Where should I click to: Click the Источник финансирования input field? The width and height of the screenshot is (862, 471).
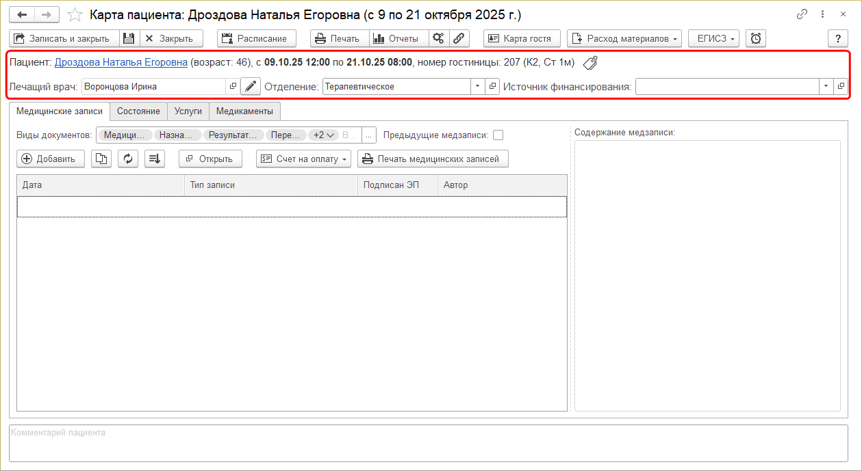point(727,86)
